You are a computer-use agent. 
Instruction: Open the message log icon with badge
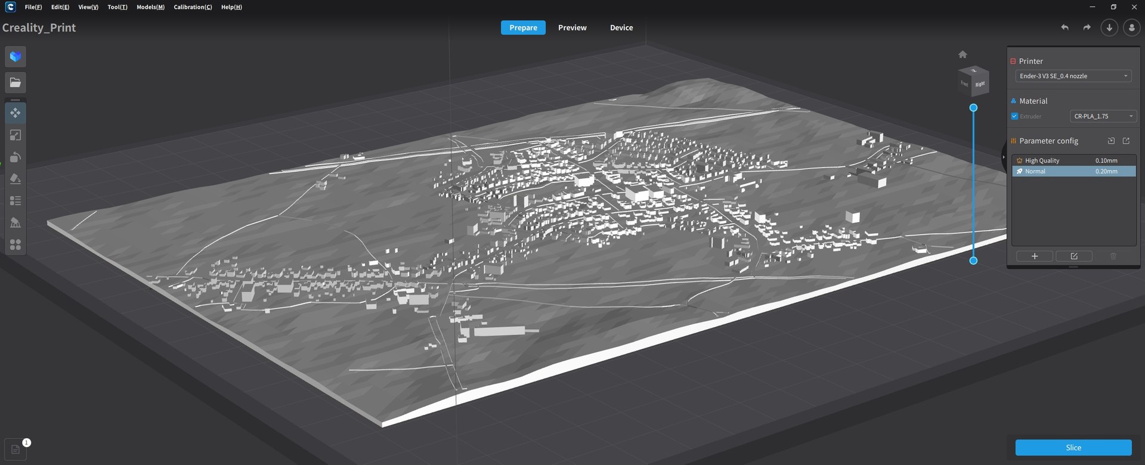[x=16, y=449]
